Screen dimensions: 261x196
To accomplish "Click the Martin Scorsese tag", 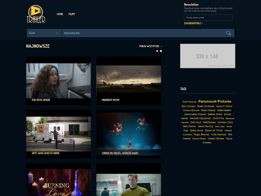I will coord(206,106).
